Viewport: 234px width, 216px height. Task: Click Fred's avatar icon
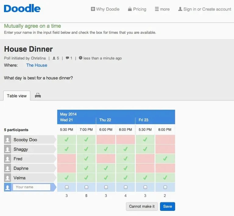[x=8, y=159]
